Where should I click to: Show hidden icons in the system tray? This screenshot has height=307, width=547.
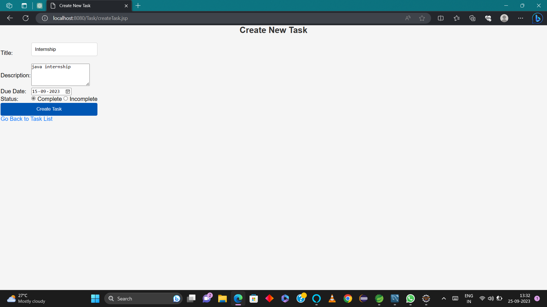[x=443, y=298]
